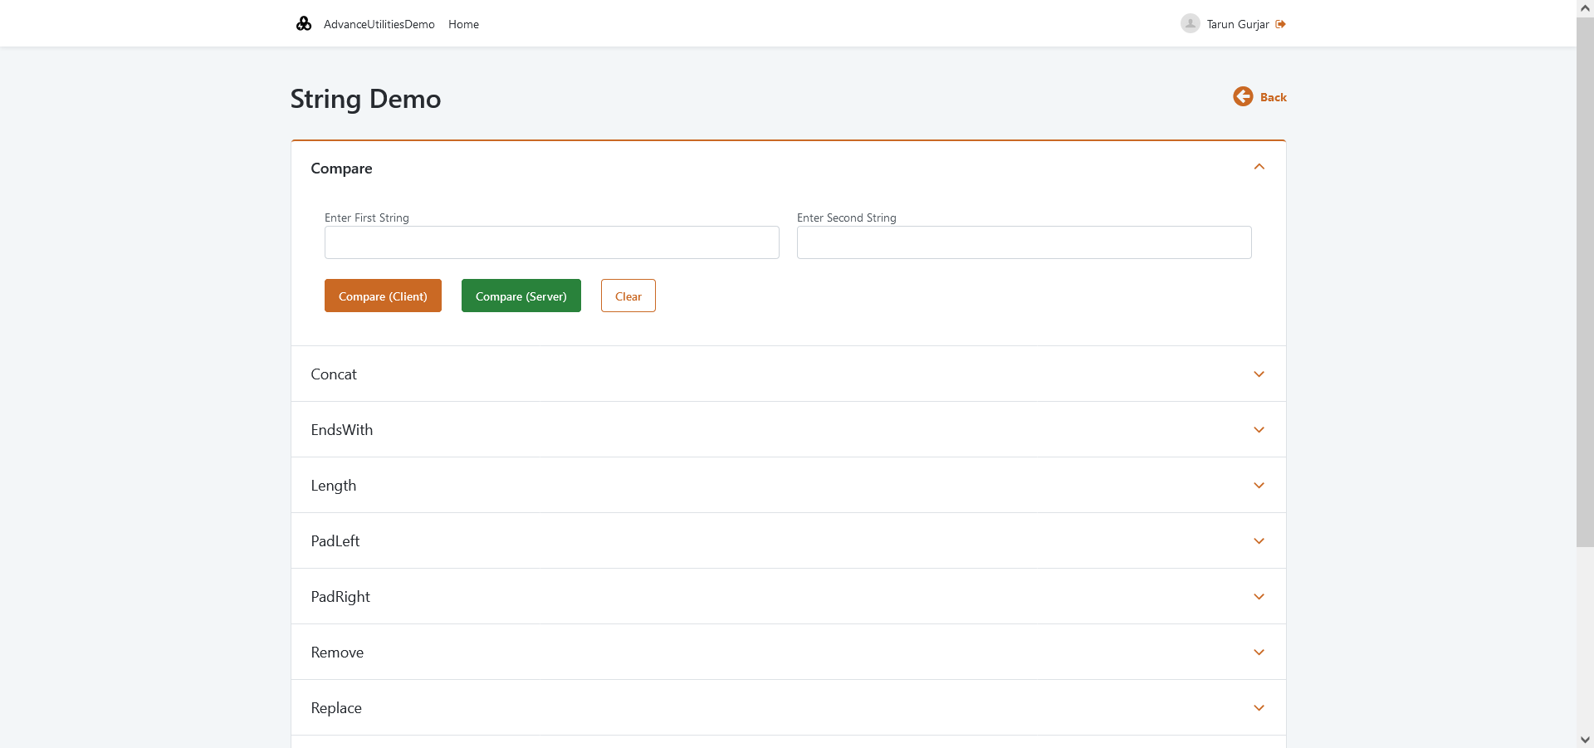Click the Compare (Server) button
This screenshot has height=748, width=1594.
click(x=521, y=296)
